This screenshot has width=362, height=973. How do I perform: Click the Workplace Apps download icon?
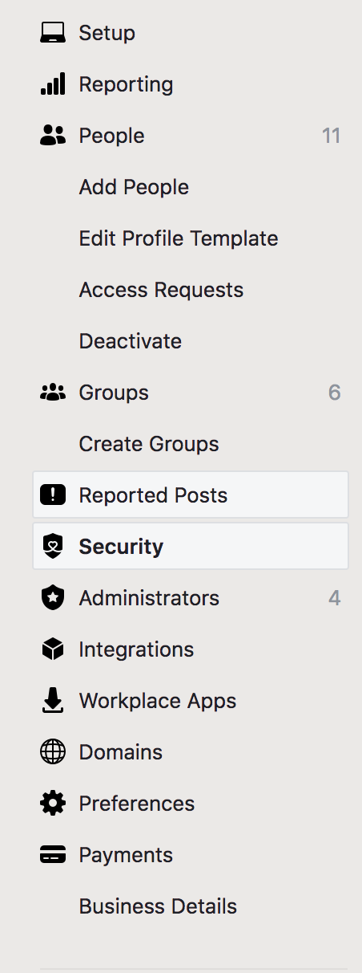pyautogui.click(x=53, y=701)
